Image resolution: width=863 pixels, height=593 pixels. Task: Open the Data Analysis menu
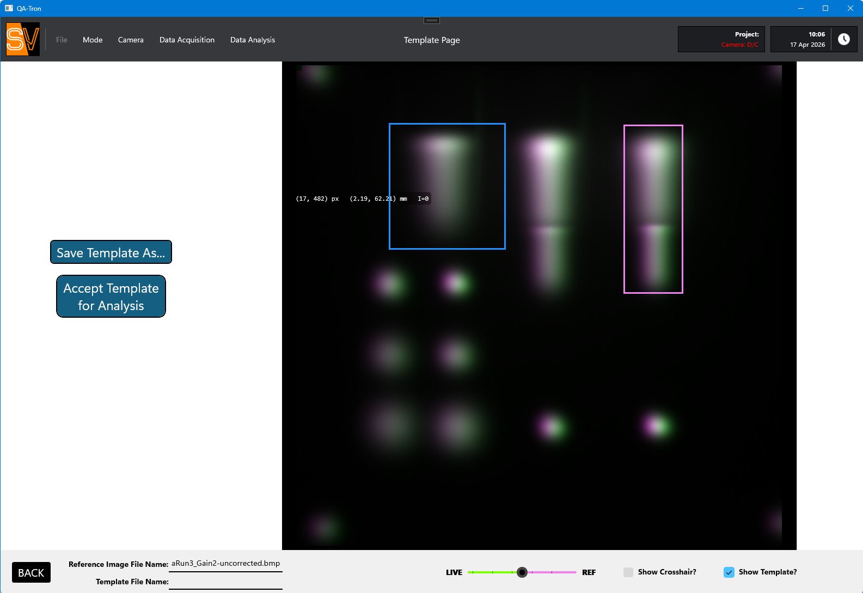point(253,40)
